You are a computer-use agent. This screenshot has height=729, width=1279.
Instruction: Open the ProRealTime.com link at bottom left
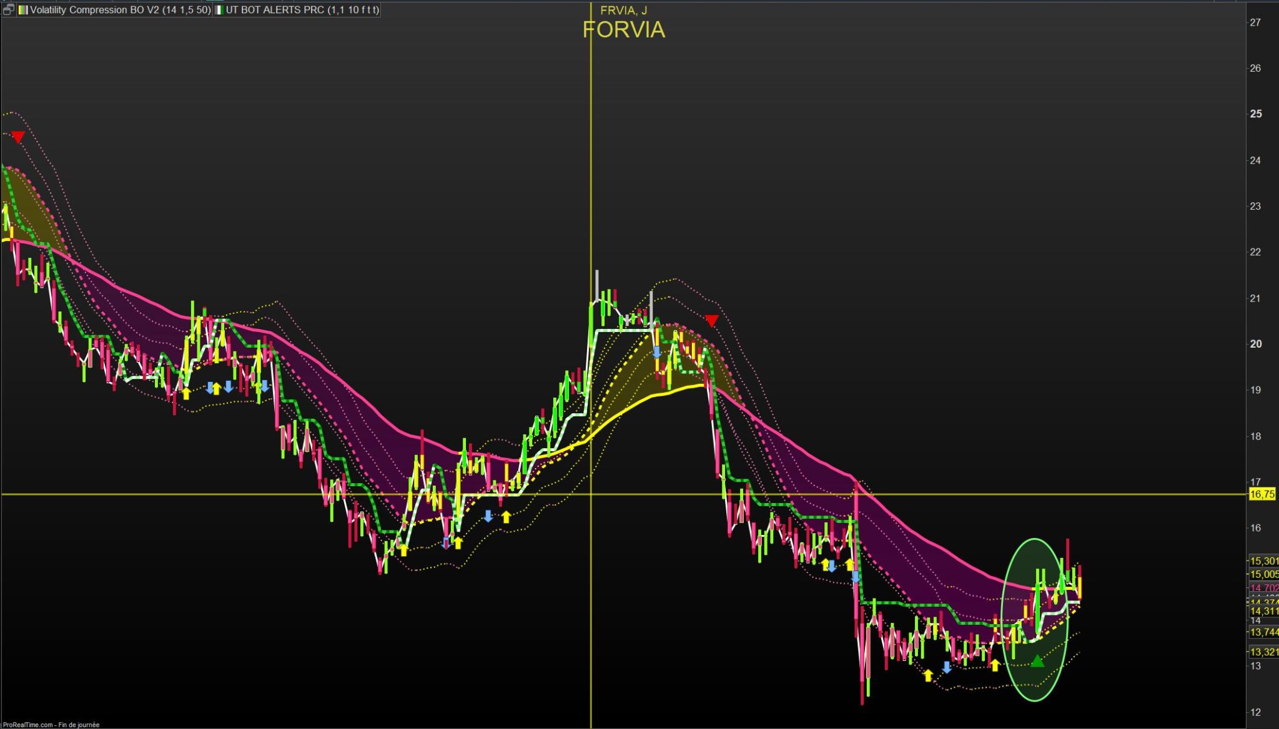point(28,725)
